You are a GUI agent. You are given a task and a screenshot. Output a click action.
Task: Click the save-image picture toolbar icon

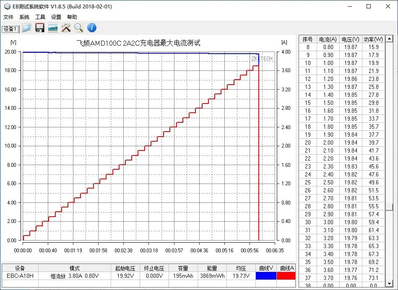point(53,28)
